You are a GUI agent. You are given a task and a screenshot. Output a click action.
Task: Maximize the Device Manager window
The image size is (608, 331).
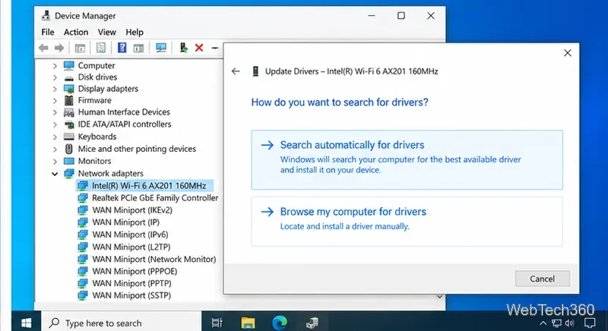[x=401, y=16]
